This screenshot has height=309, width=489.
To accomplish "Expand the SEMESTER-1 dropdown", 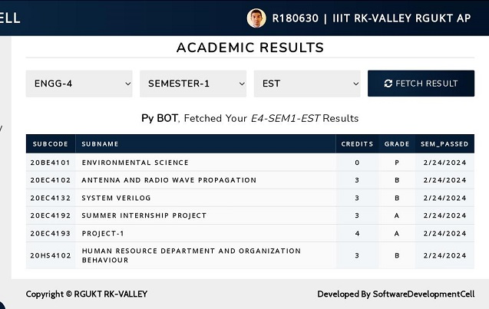I will (x=193, y=84).
